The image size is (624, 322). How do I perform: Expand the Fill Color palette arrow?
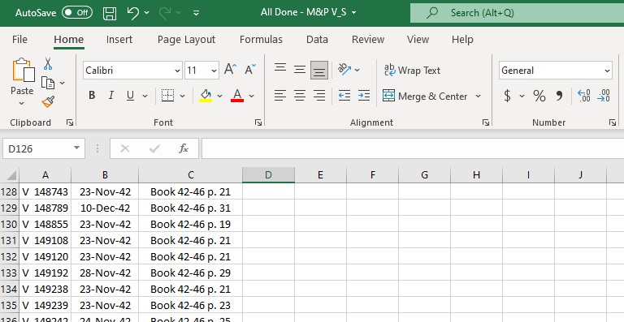(x=219, y=96)
